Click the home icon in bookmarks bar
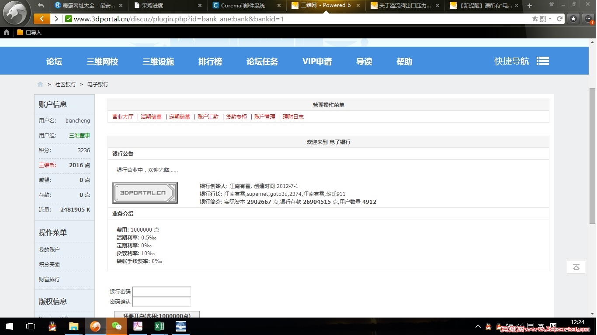The height and width of the screenshot is (335, 597). [x=7, y=32]
